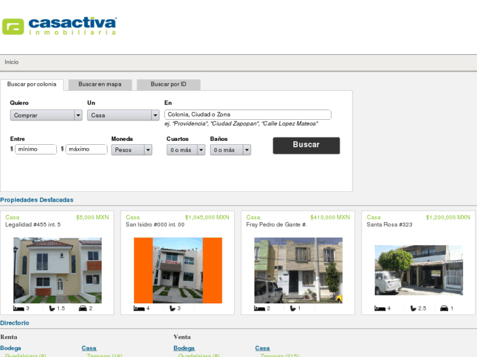Click bed icon on Santa Rosa #323 card
The height and width of the screenshot is (357, 477).
click(x=380, y=309)
